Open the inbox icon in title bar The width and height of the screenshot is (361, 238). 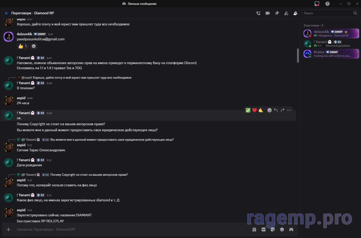[x=317, y=4]
